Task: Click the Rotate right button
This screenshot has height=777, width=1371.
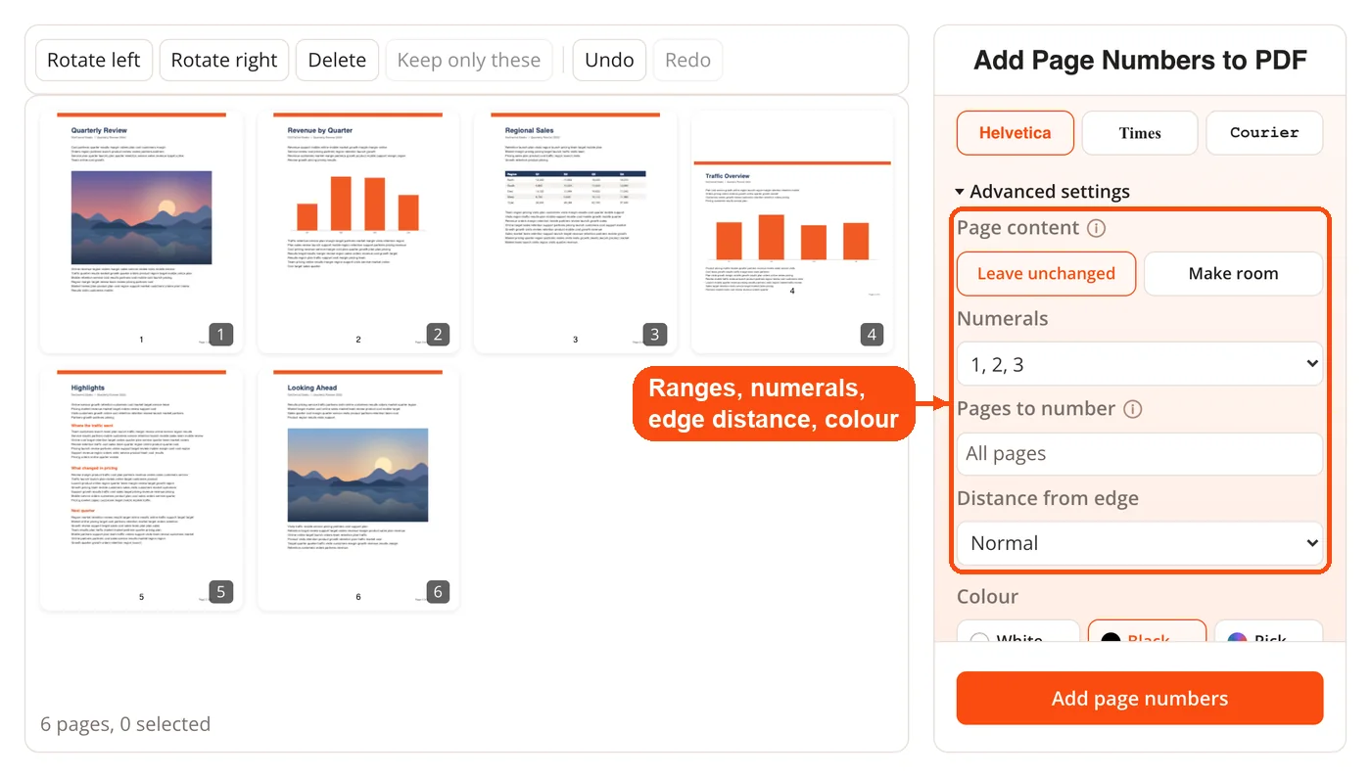Action: tap(224, 60)
